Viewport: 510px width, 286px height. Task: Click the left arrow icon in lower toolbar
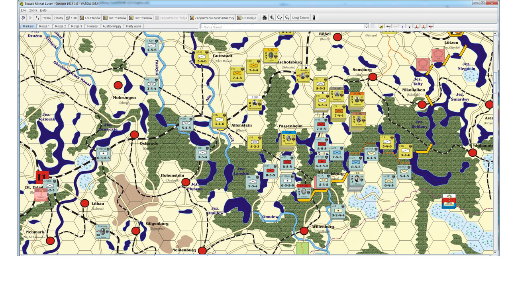click(388, 27)
